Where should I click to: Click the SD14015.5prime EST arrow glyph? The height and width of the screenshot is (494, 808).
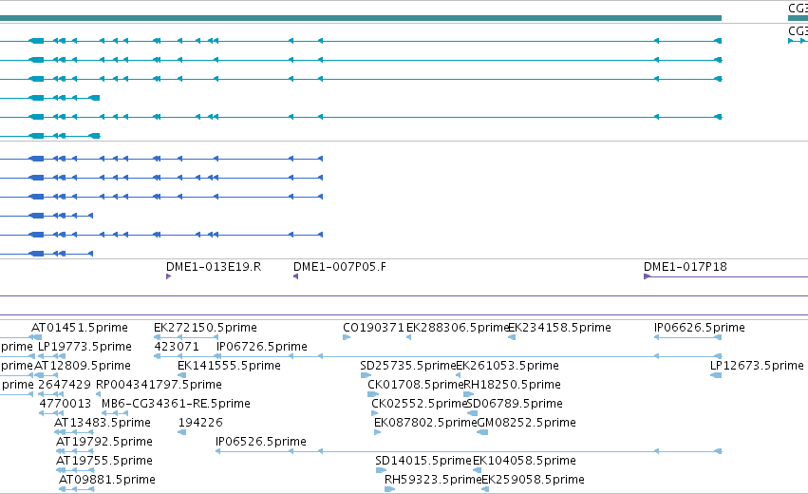coord(381,470)
